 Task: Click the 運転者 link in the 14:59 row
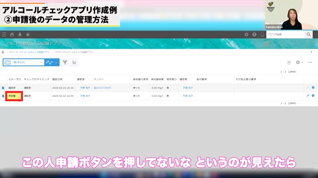tap(85, 96)
